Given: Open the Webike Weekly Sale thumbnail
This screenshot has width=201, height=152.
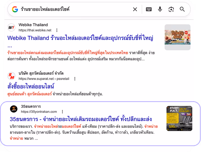Looking at the screenshot, I should point(177,37).
